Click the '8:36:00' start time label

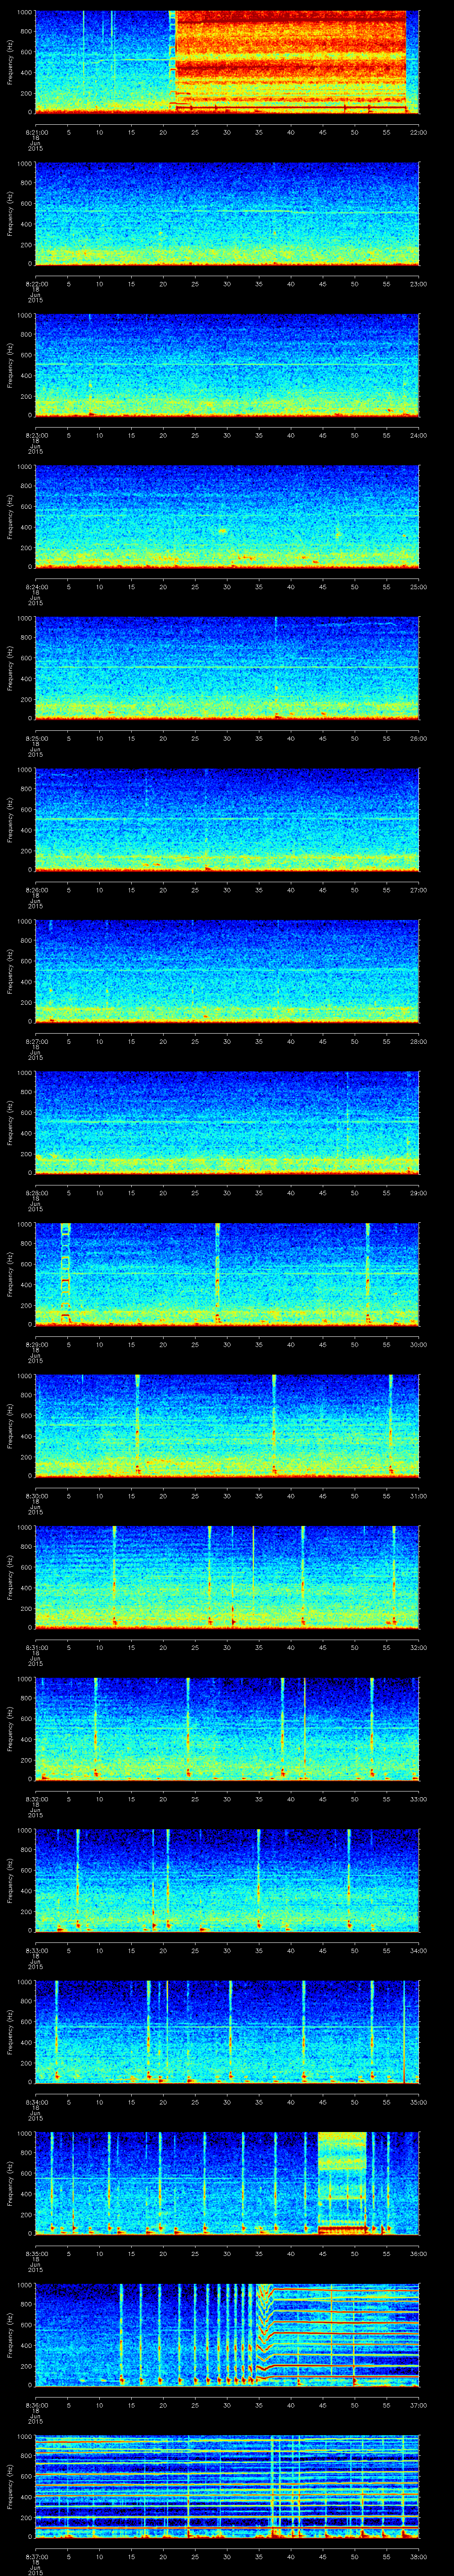pos(36,2405)
